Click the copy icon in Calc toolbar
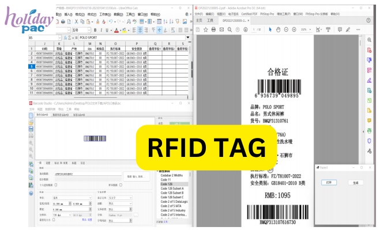 tap(82, 22)
